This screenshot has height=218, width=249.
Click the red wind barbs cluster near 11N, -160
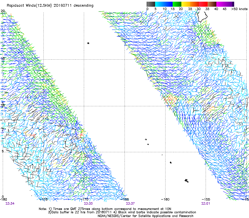(x=169, y=100)
